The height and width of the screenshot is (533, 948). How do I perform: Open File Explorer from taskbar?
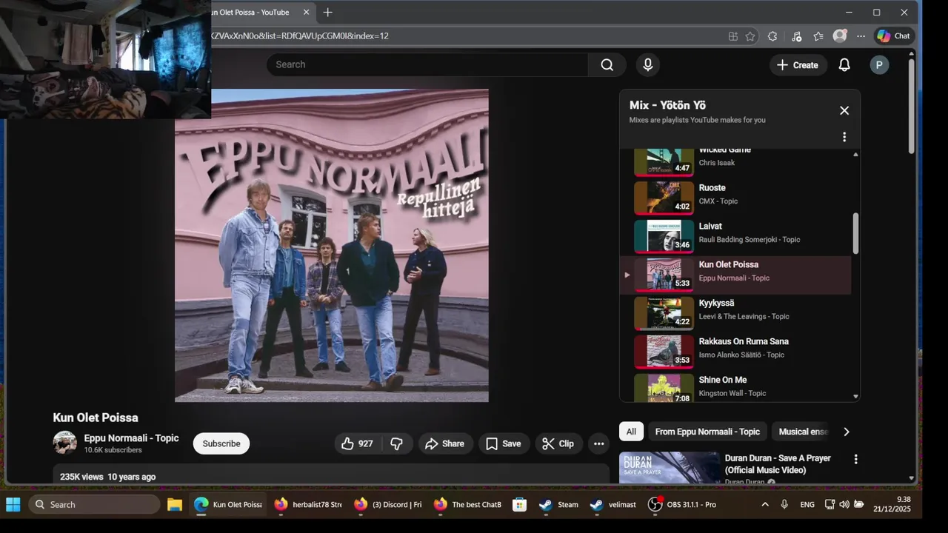(x=174, y=504)
